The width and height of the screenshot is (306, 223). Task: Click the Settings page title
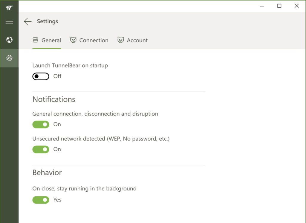click(x=48, y=21)
